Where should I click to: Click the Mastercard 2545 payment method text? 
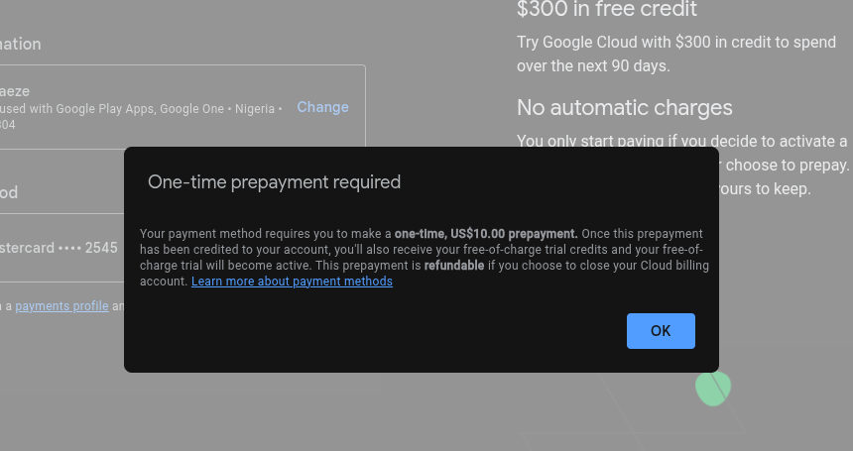tap(59, 248)
